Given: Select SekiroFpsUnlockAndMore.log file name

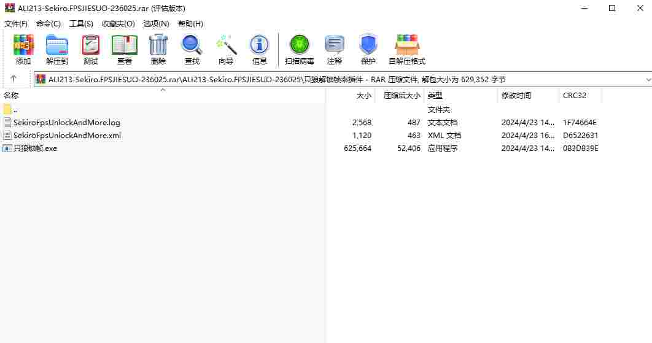Looking at the screenshot, I should [66, 123].
